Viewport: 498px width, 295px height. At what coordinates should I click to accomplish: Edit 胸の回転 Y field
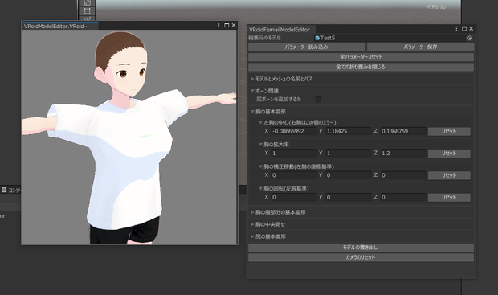[349, 198]
